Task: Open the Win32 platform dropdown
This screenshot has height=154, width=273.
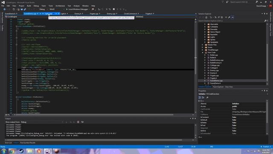Action: tap(57, 9)
